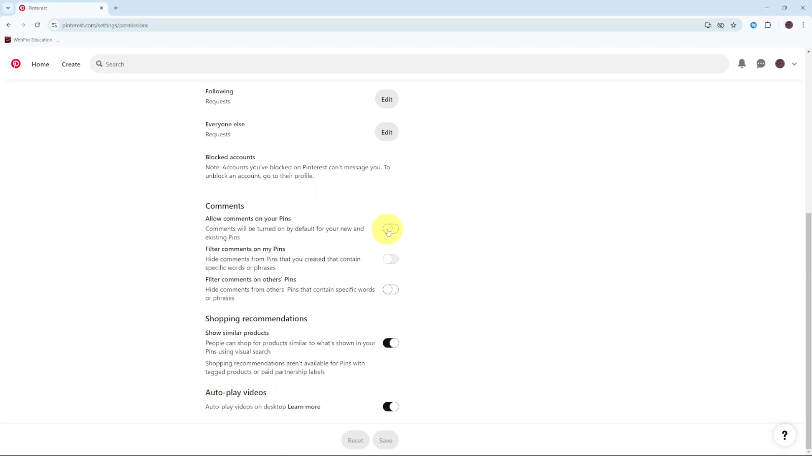The height and width of the screenshot is (456, 812).
Task: Click the magnifier icon in search bar
Action: click(99, 64)
